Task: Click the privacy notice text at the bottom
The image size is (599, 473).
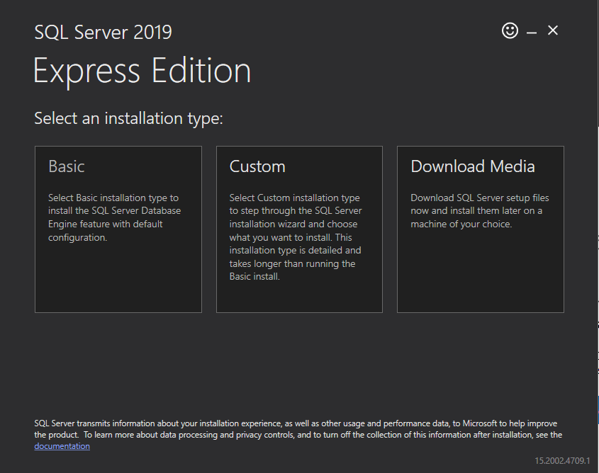Action: click(298, 429)
